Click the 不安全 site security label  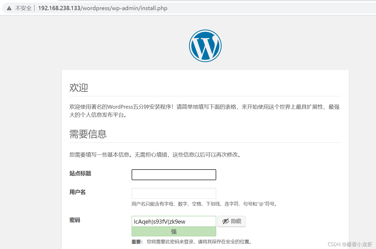pos(23,8)
